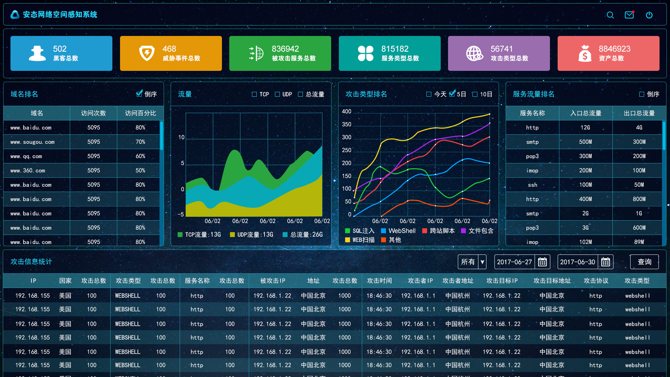This screenshot has width=670, height=377.
Task: Toggle the 文件包含 purple legend swatch
Action: [x=463, y=231]
